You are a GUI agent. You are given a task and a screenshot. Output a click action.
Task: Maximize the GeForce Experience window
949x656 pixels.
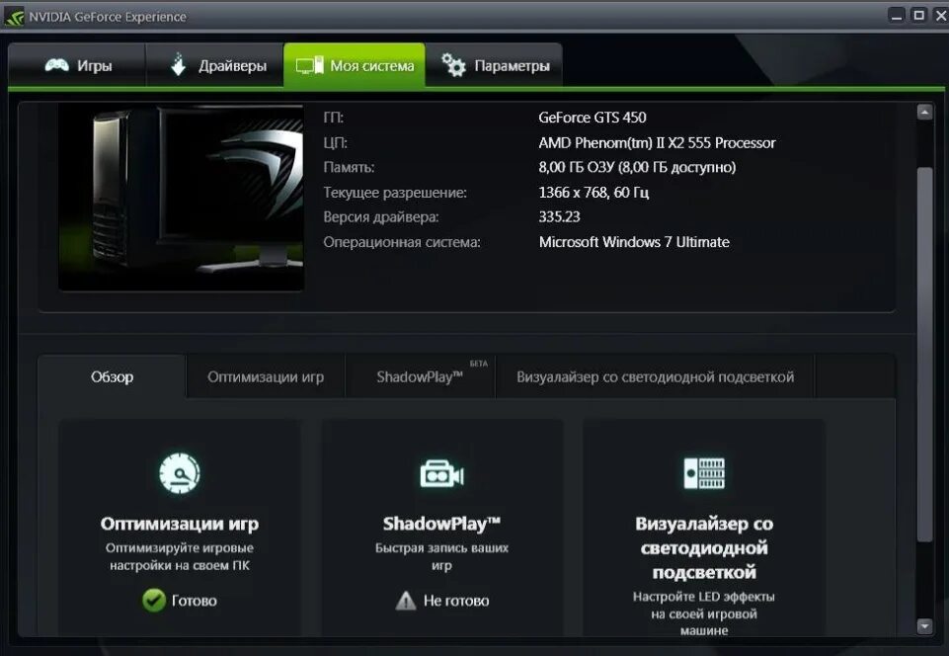click(918, 16)
